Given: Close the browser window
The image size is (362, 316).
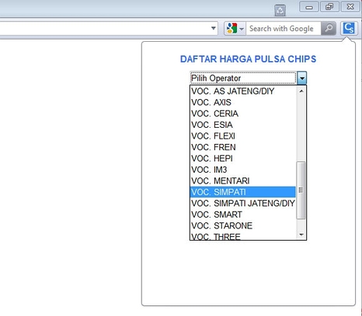Looking at the screenshot, I should coord(350,7).
